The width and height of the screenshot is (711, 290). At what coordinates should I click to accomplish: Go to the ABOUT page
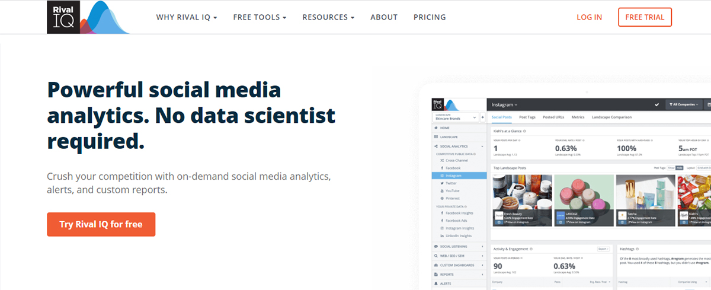pos(384,17)
